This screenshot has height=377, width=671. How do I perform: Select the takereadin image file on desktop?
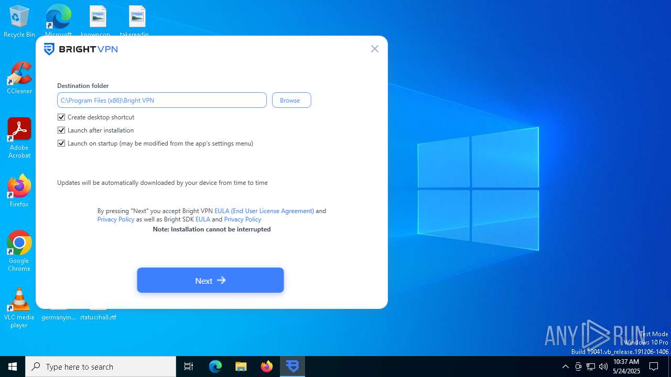point(137,20)
